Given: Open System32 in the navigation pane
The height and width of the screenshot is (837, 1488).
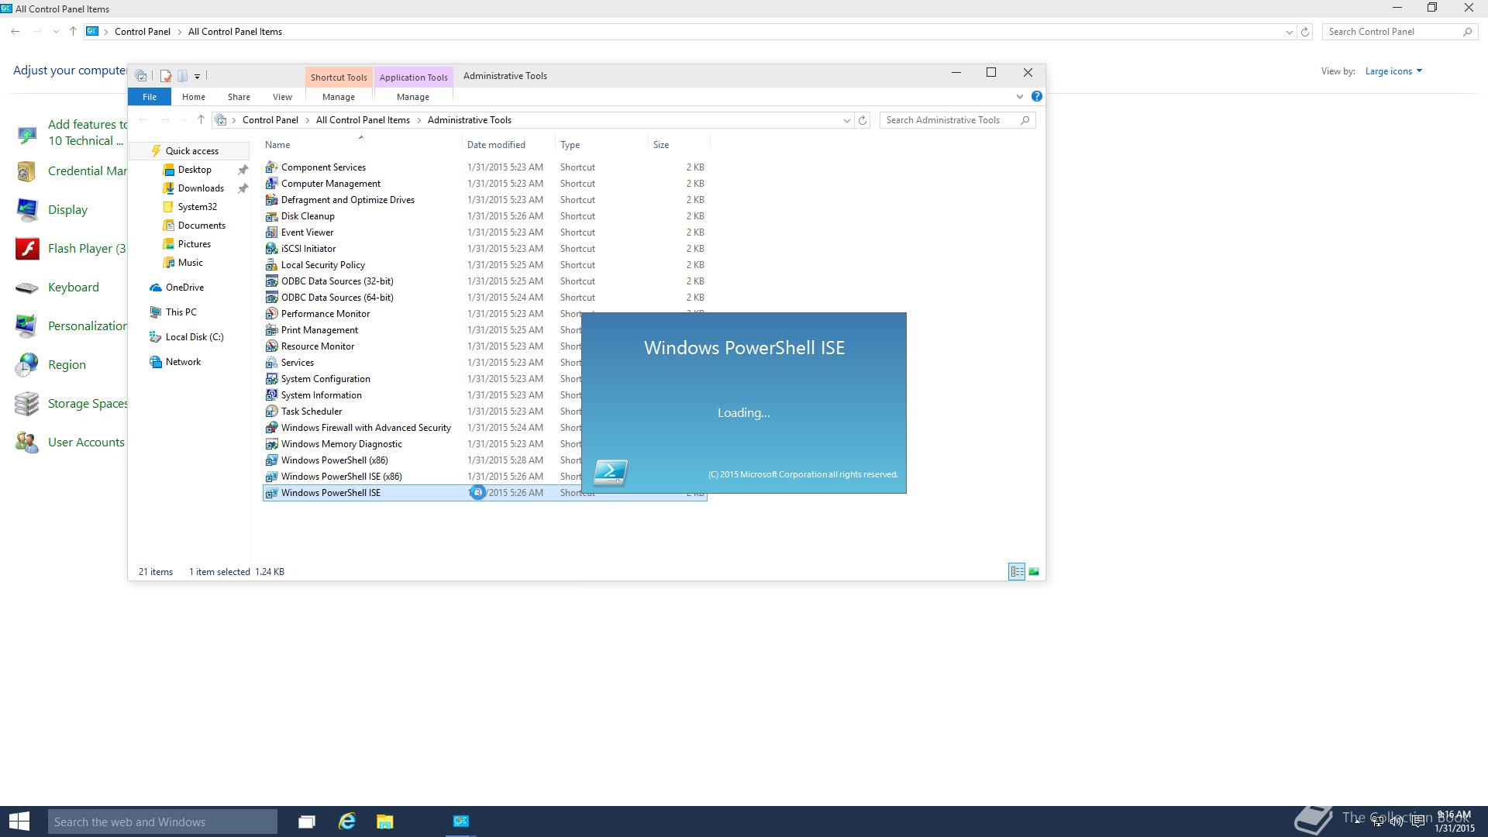Looking at the screenshot, I should coord(197,207).
